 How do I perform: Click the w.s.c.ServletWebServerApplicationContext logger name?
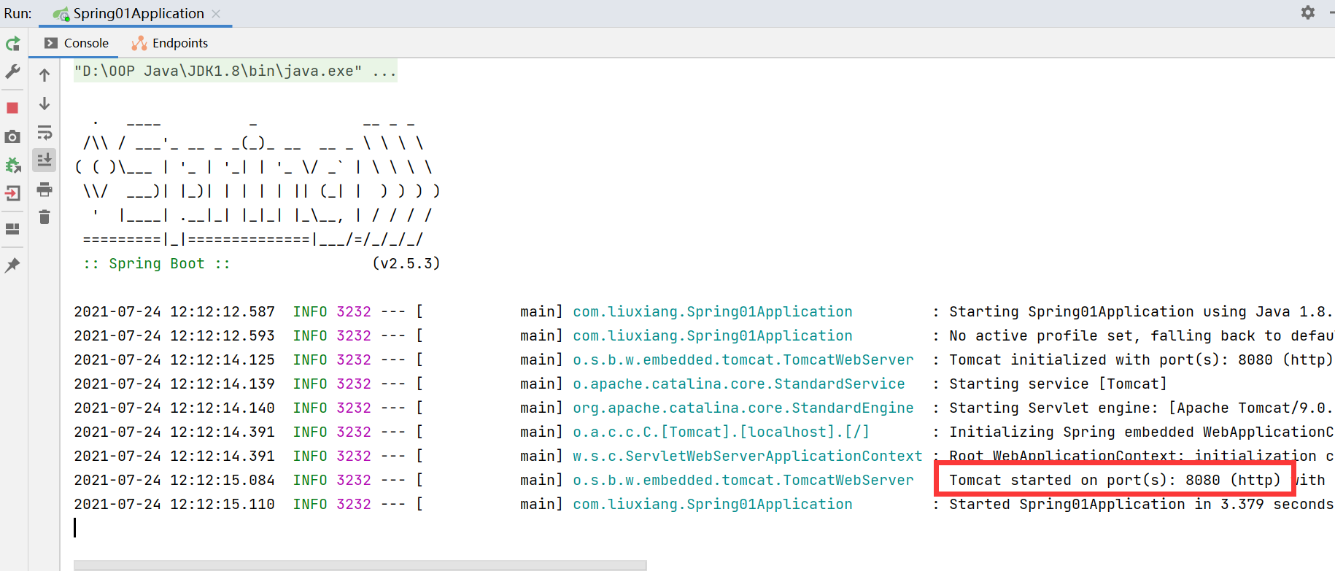[x=747, y=456]
